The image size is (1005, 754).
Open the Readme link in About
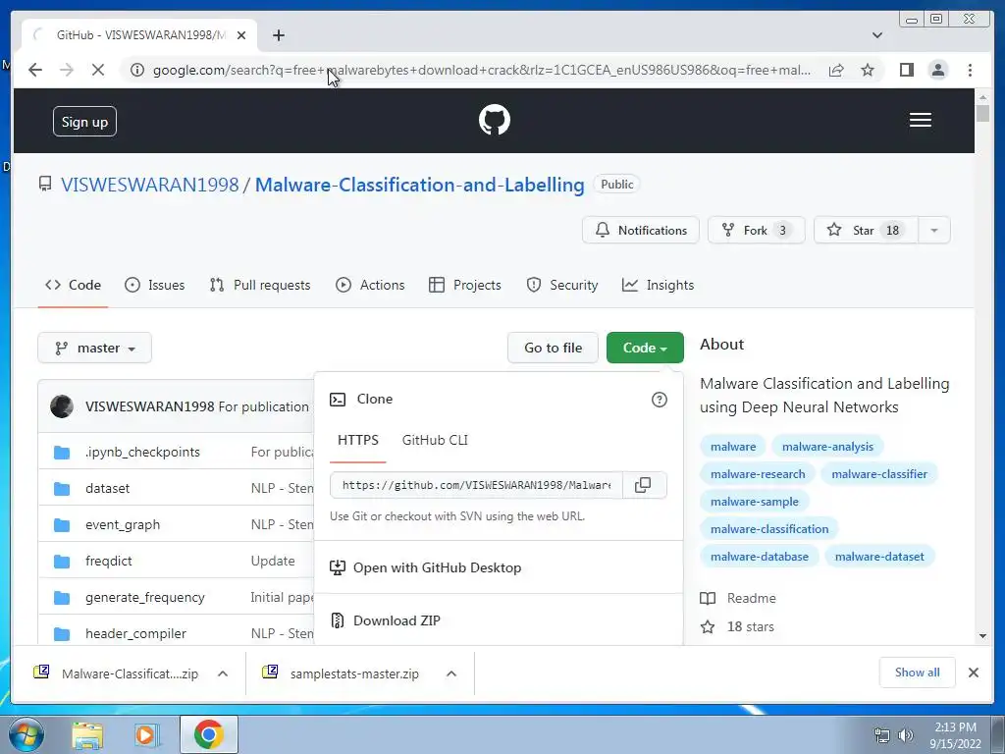(738, 598)
